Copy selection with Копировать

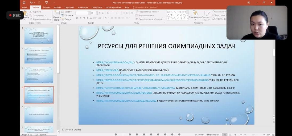pos(37,15)
